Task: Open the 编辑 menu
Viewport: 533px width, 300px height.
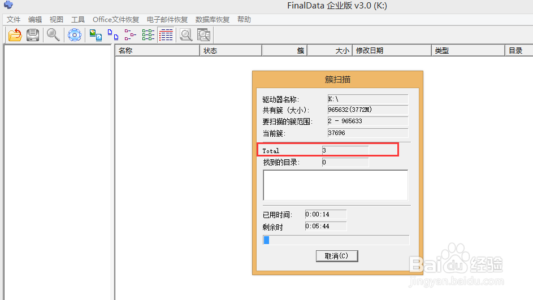Action: [x=35, y=20]
